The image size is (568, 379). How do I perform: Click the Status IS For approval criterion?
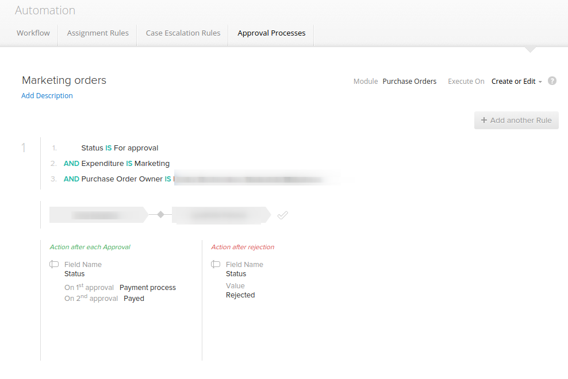(120, 148)
